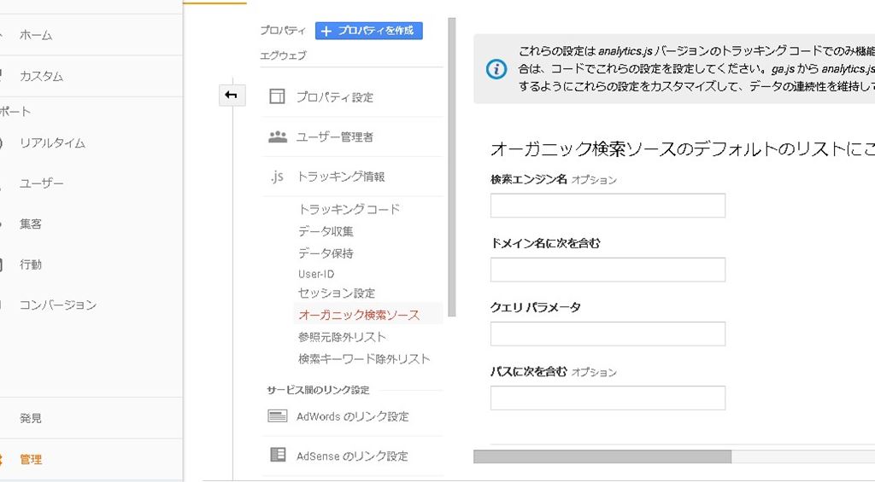The width and height of the screenshot is (875, 482).
Task: Click the horizontal scrollbar at bottom
Action: click(602, 456)
